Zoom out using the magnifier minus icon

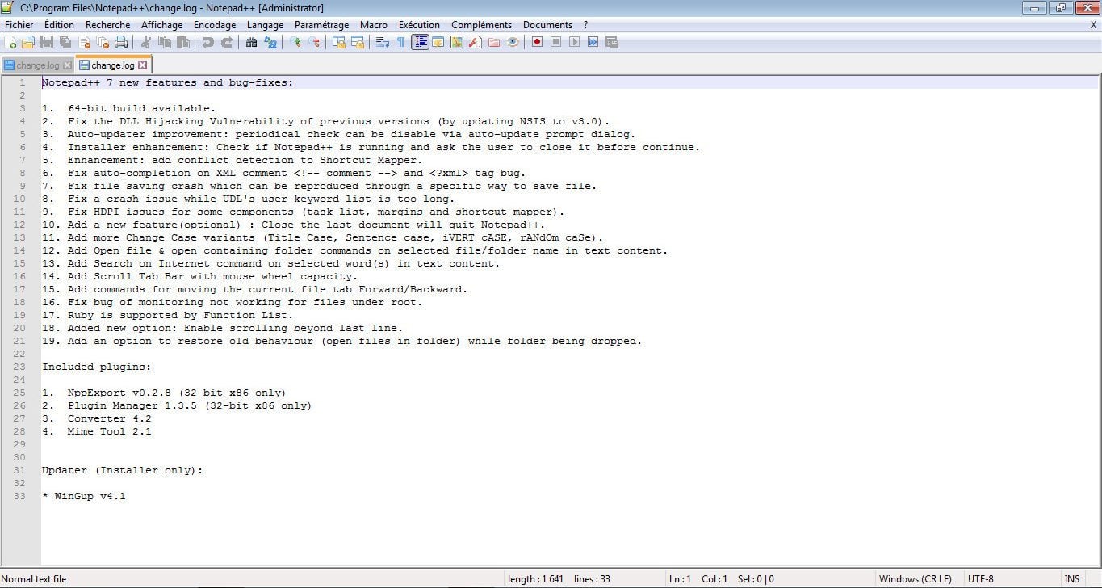pos(314,42)
